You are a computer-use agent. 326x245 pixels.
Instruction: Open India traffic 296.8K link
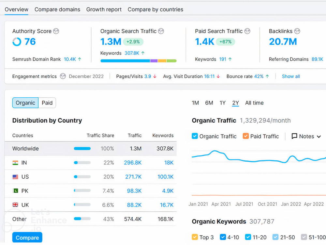coord(133,163)
